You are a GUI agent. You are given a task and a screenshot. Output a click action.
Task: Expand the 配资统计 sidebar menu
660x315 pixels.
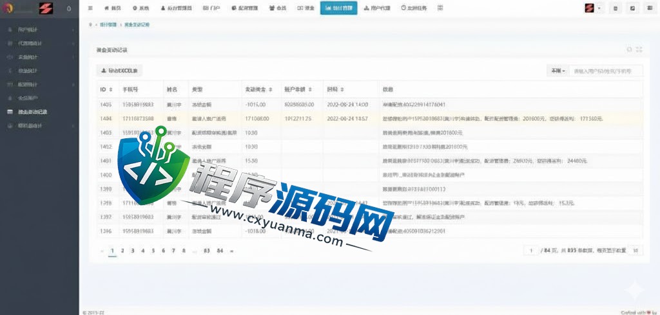tap(39, 84)
